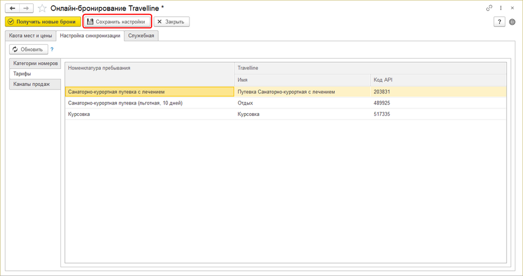Viewport: 523px width, 276px height.
Task: Switch to Квота мест и цены tab
Action: tap(29, 36)
